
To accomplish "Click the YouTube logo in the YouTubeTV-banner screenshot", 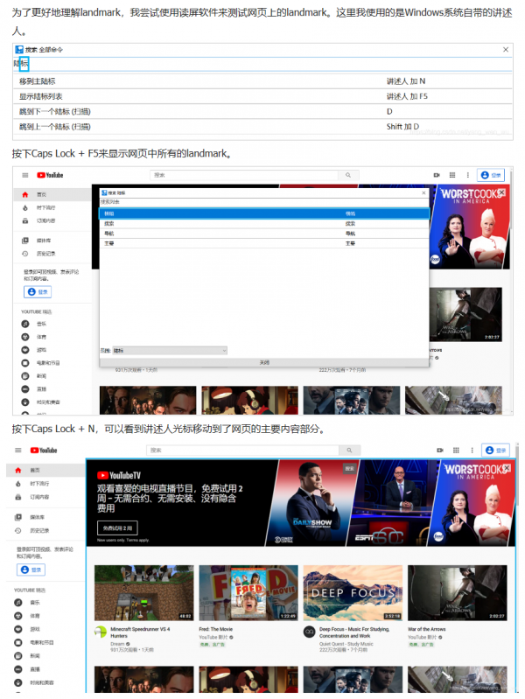I will coord(44,451).
